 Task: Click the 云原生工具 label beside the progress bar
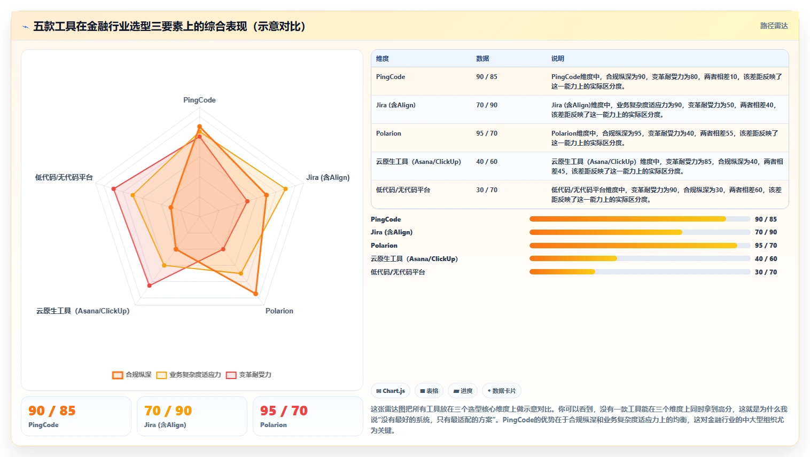click(x=414, y=258)
